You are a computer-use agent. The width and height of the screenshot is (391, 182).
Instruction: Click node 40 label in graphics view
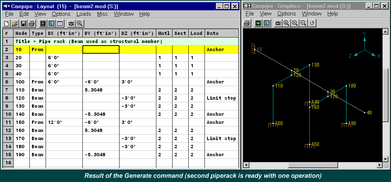pyautogui.click(x=369, y=113)
